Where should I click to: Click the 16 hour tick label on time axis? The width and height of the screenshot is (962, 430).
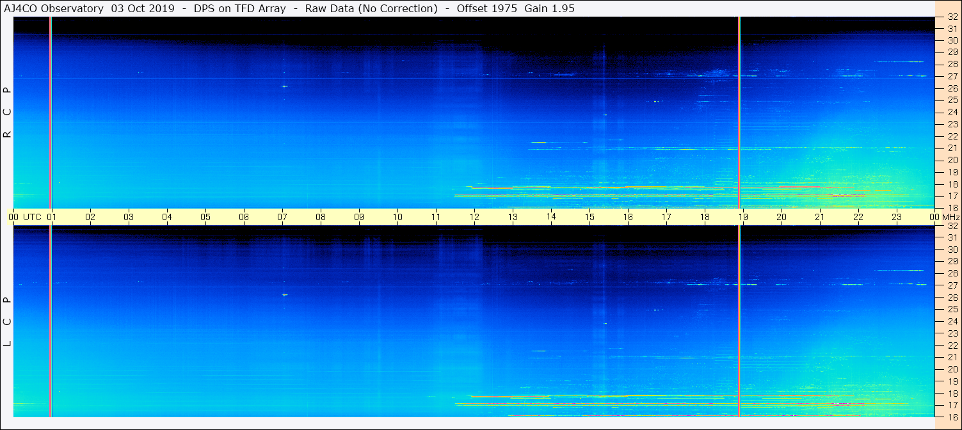click(x=628, y=217)
